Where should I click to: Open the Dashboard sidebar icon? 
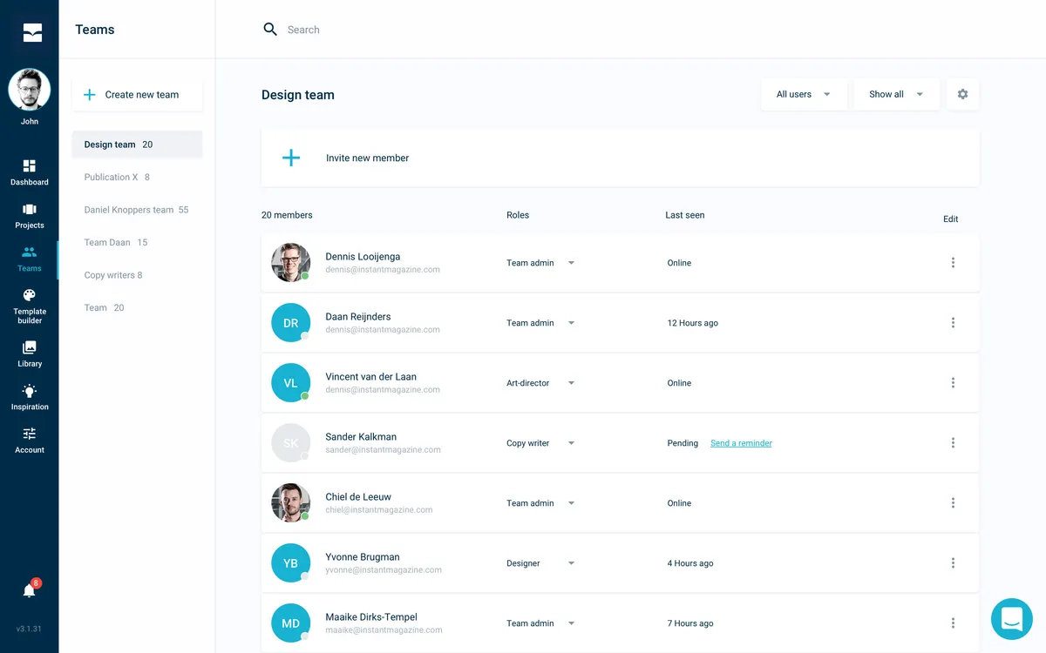click(x=30, y=166)
